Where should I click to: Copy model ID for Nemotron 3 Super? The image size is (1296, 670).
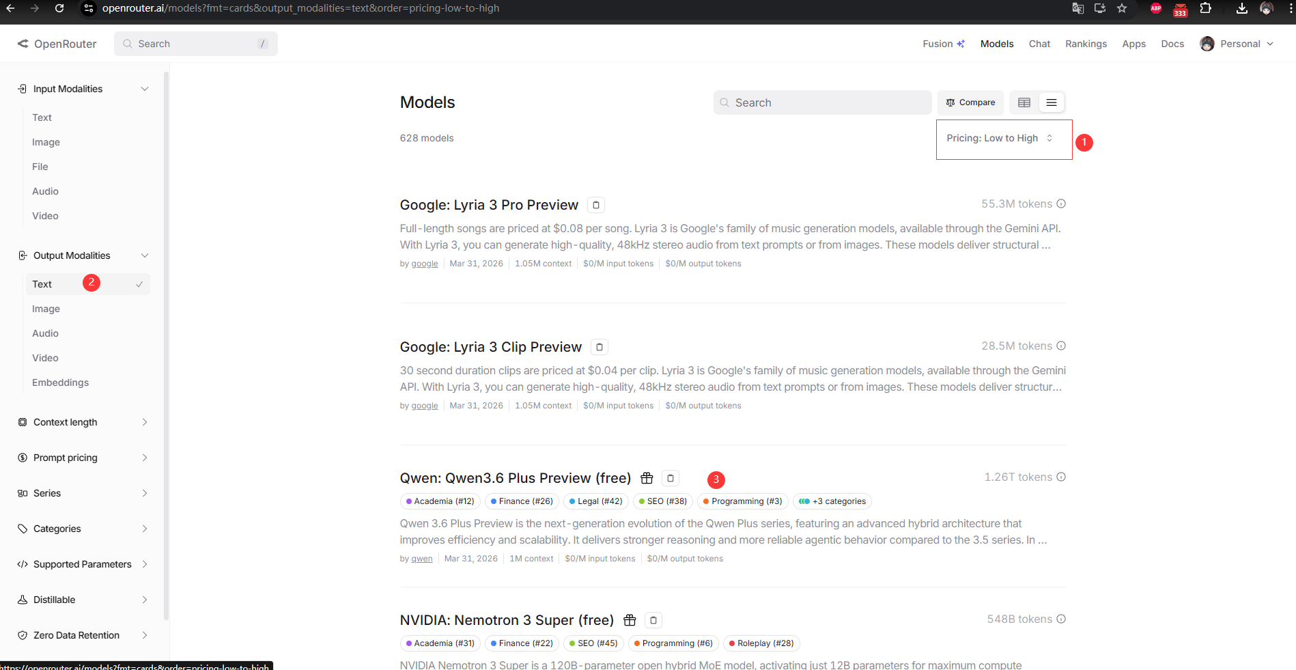(653, 620)
